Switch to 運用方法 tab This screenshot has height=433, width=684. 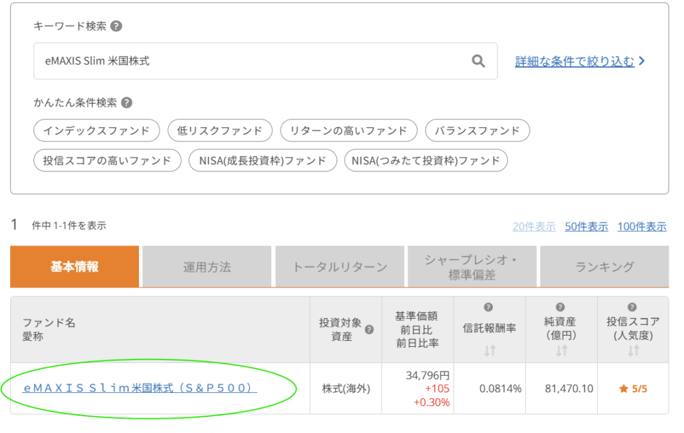(207, 267)
